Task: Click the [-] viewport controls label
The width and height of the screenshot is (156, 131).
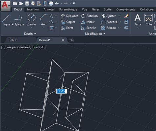Action: [x=3, y=47]
